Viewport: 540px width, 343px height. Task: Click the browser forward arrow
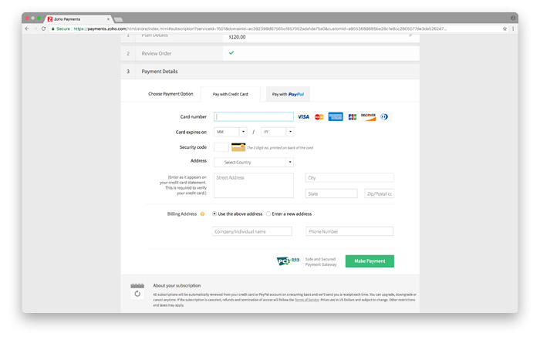click(x=35, y=29)
